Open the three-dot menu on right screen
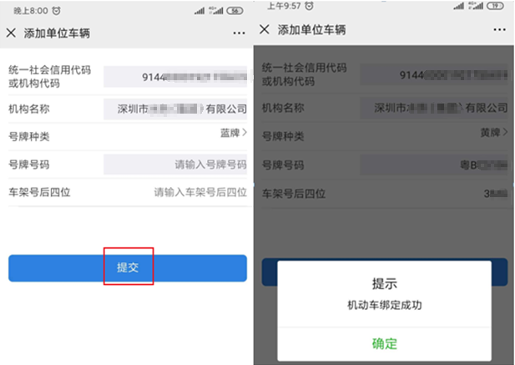This screenshot has height=365, width=515. 499,30
